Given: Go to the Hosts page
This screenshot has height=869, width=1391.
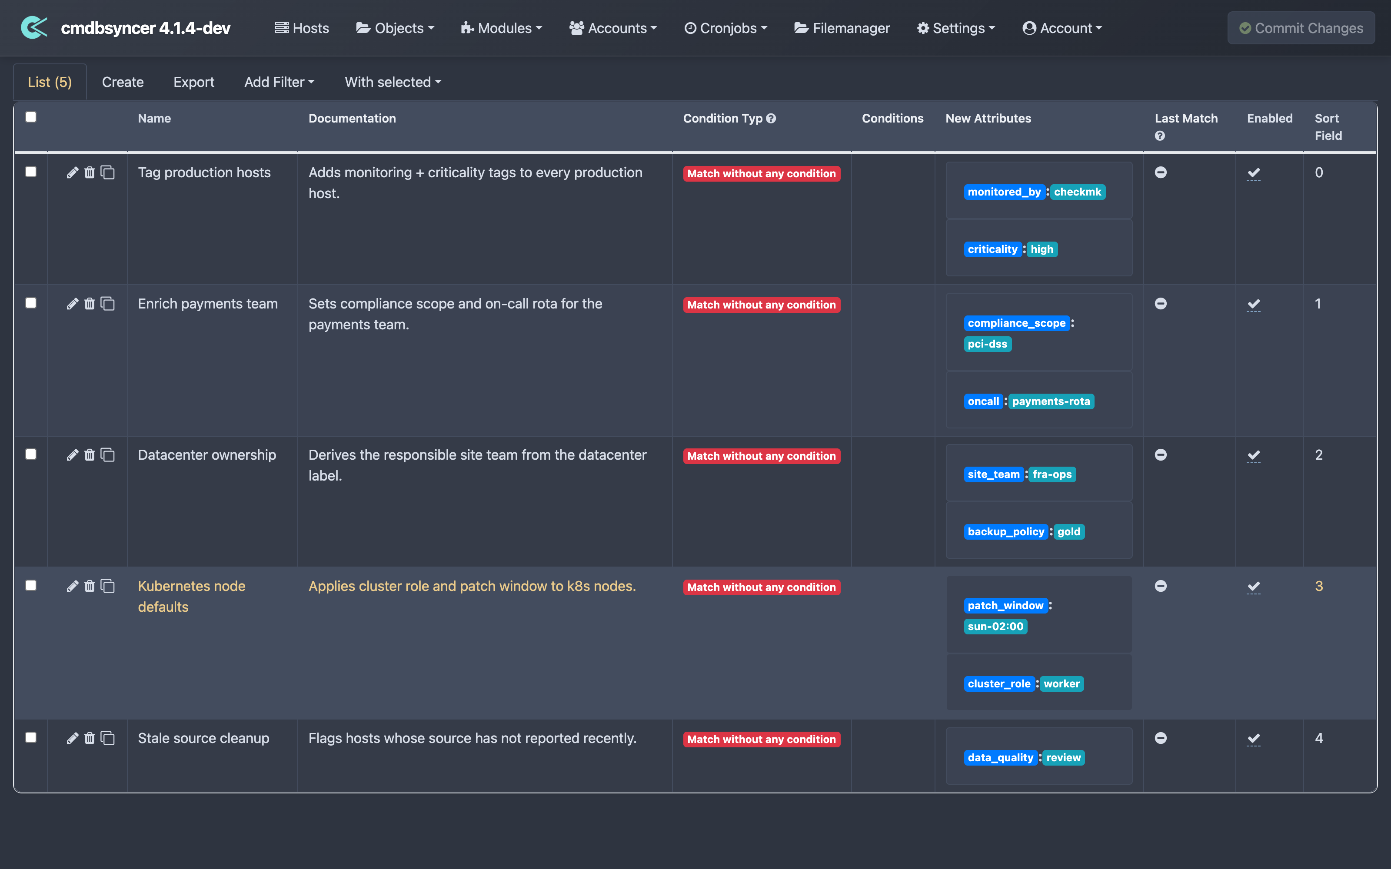Looking at the screenshot, I should coord(302,27).
